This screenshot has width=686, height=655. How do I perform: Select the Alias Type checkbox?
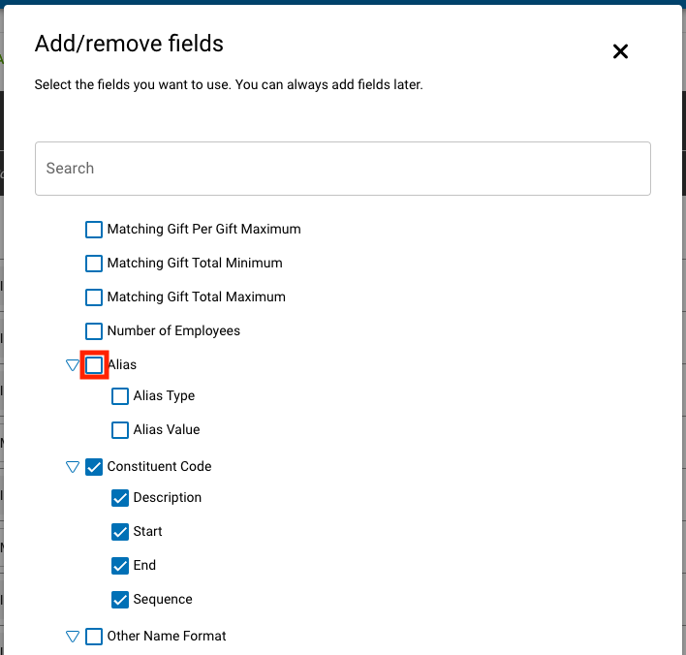(120, 396)
